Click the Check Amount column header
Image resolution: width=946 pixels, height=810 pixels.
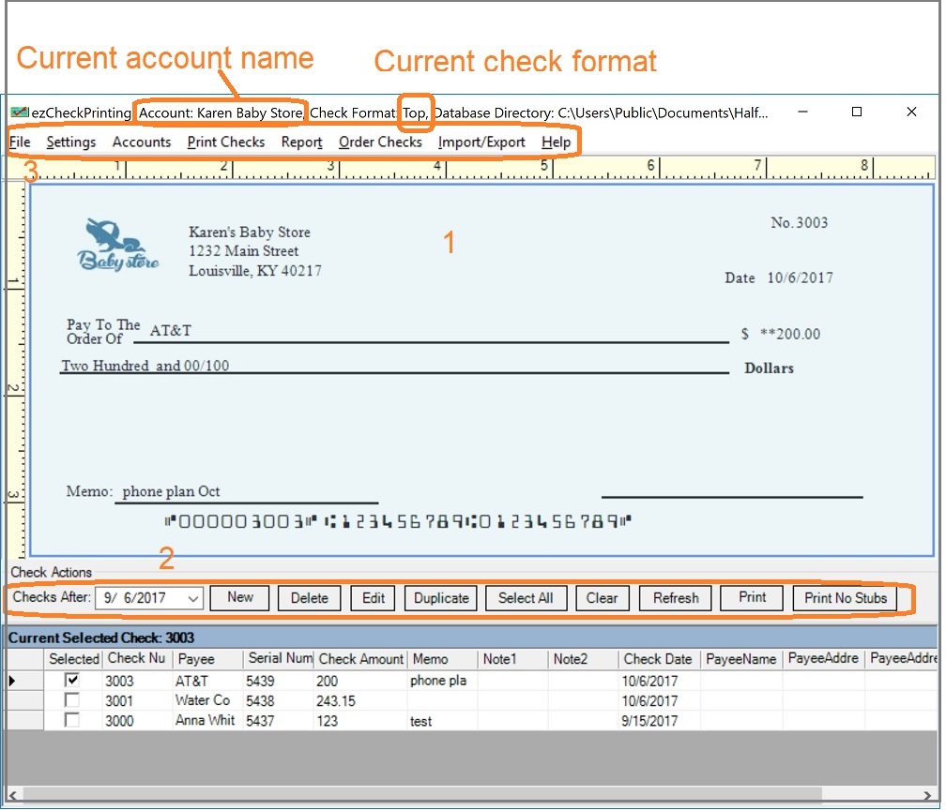click(x=360, y=659)
